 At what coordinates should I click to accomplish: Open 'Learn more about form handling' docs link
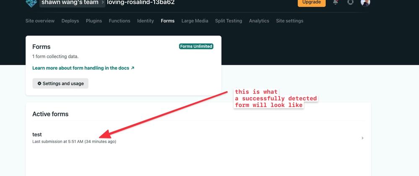coord(83,68)
